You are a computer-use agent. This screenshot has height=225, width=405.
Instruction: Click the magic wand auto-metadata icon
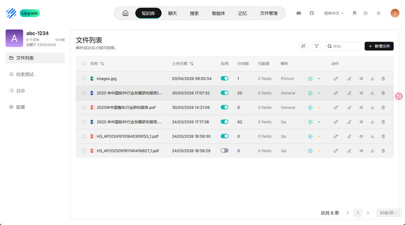click(x=303, y=46)
